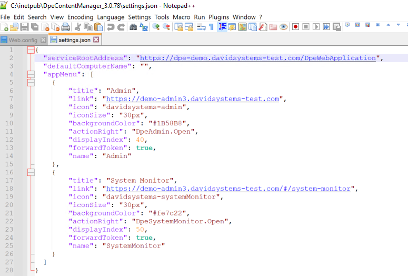Collapse the System Monitor object fold on line 16

(31, 172)
